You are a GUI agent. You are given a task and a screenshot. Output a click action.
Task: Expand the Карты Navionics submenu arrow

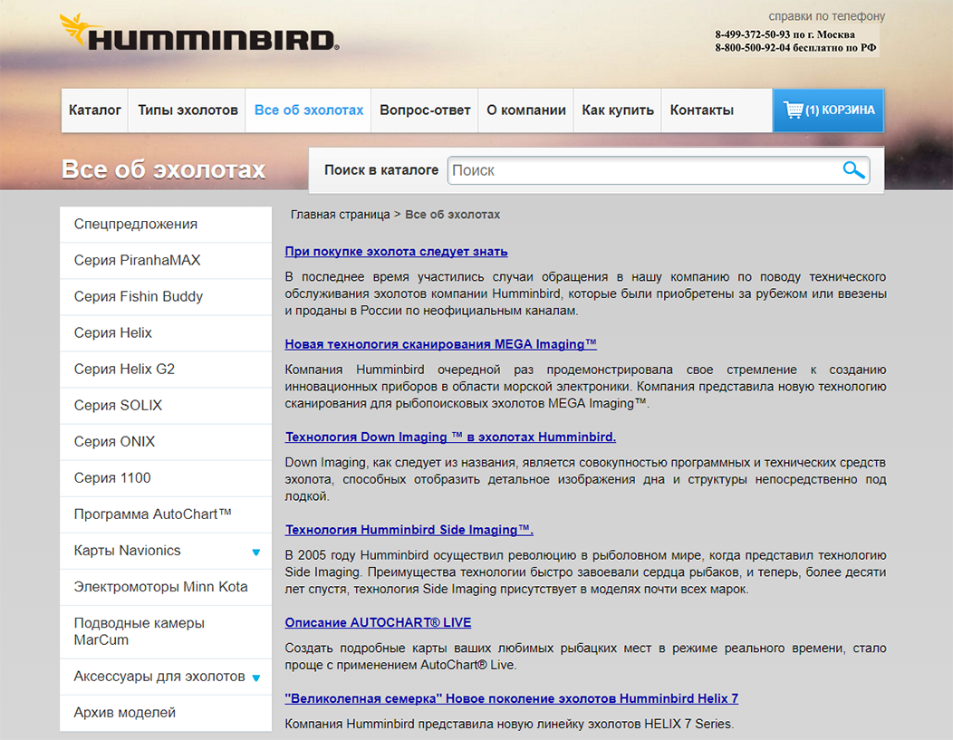click(255, 552)
